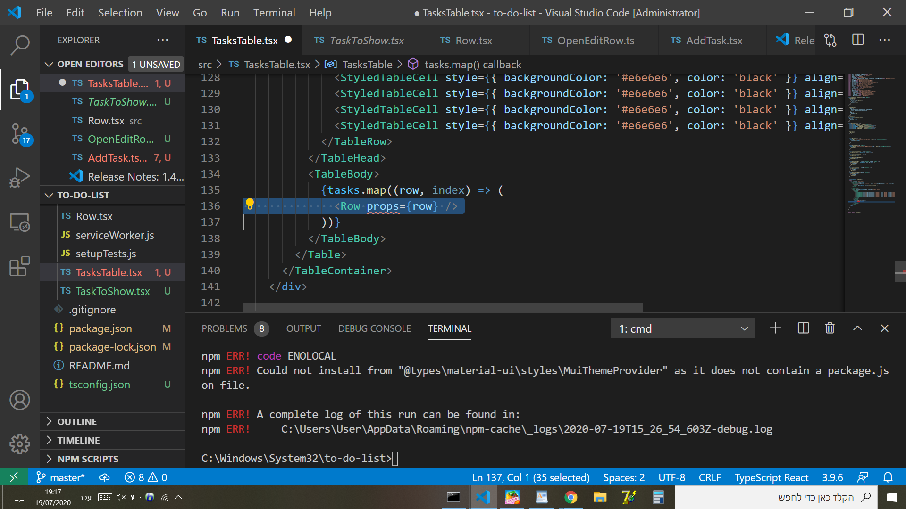Toggle notifications bell in status bar
Viewport: 906px width, 509px height.
(x=888, y=477)
